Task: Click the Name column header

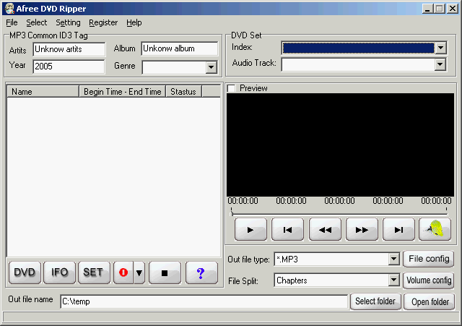Action: pos(43,92)
